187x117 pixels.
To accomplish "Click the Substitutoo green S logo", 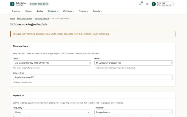I will click(x=12, y=4).
